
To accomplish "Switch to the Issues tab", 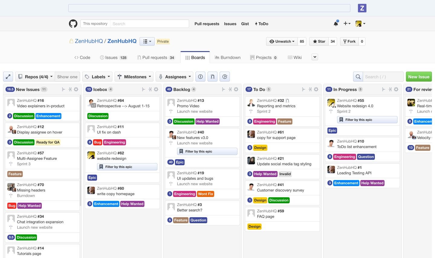I will 114,57.
